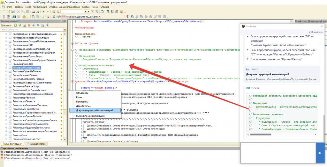Click the Confaster chat message input field
Viewport: 327px width, 167px height.
[278, 153]
